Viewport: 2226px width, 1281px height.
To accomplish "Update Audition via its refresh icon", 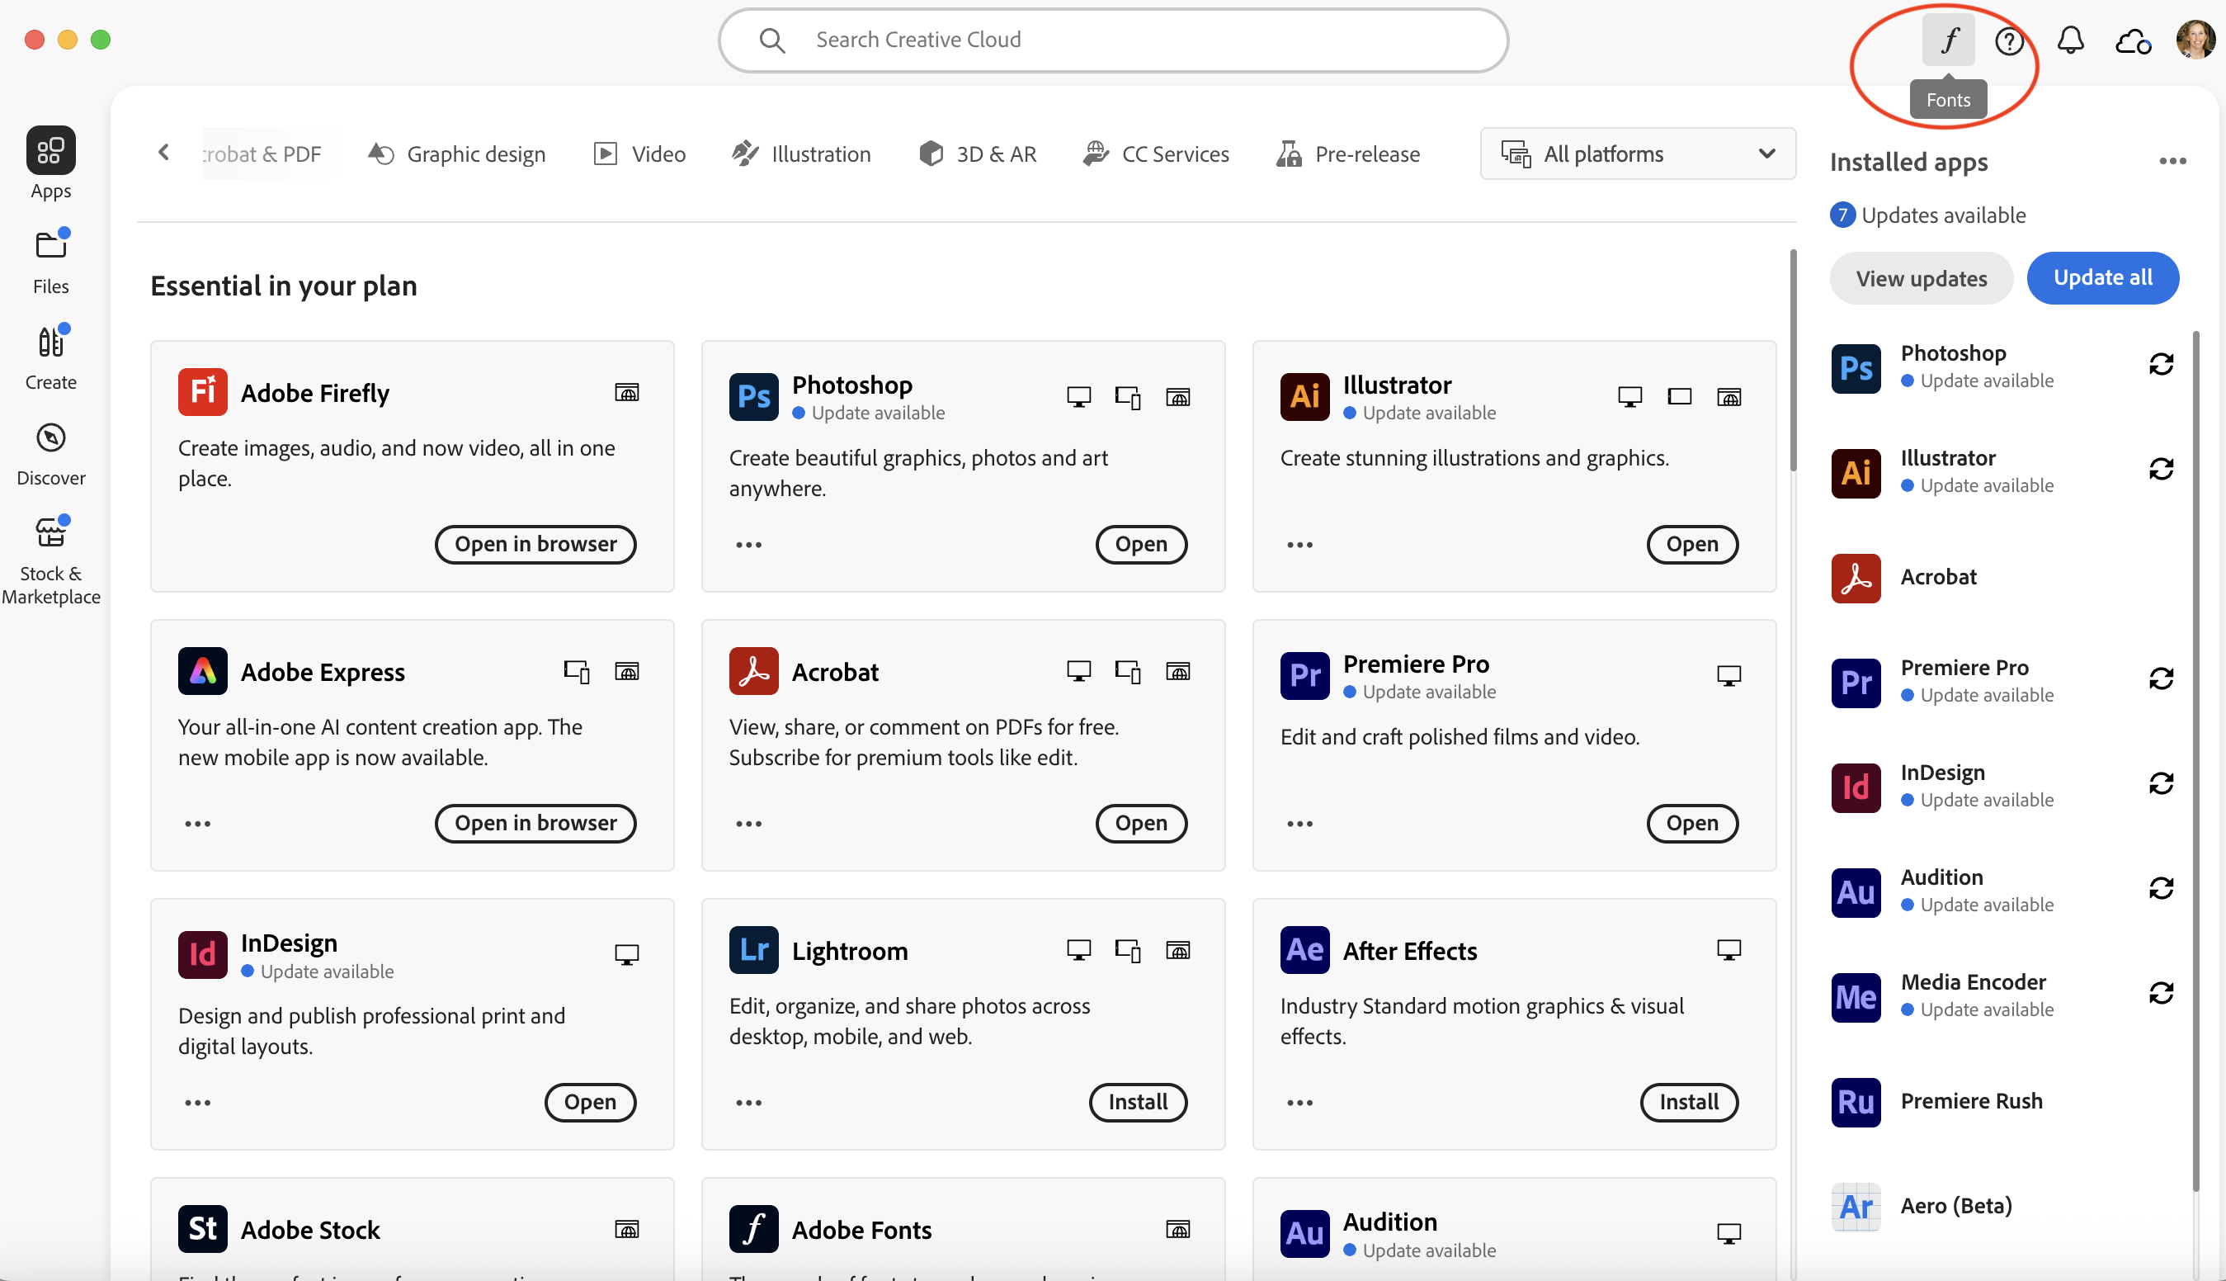I will tap(2160, 888).
